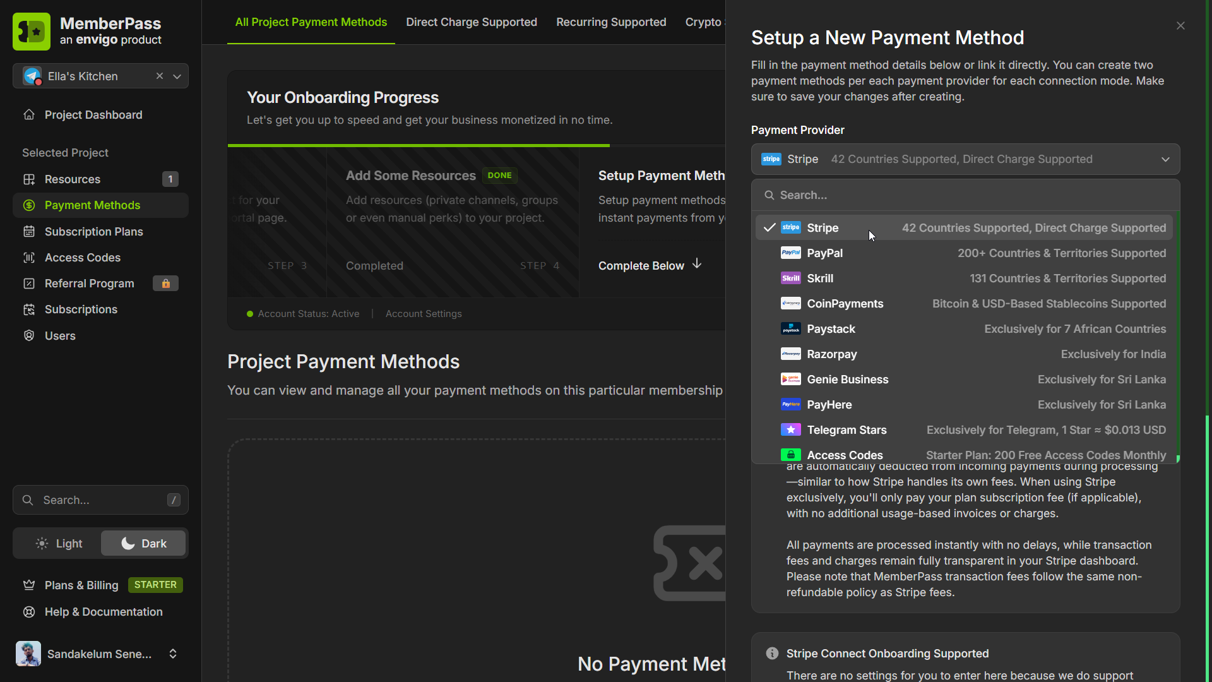1212x682 pixels.
Task: Expand the Sandakelum account menu
Action: point(172,654)
